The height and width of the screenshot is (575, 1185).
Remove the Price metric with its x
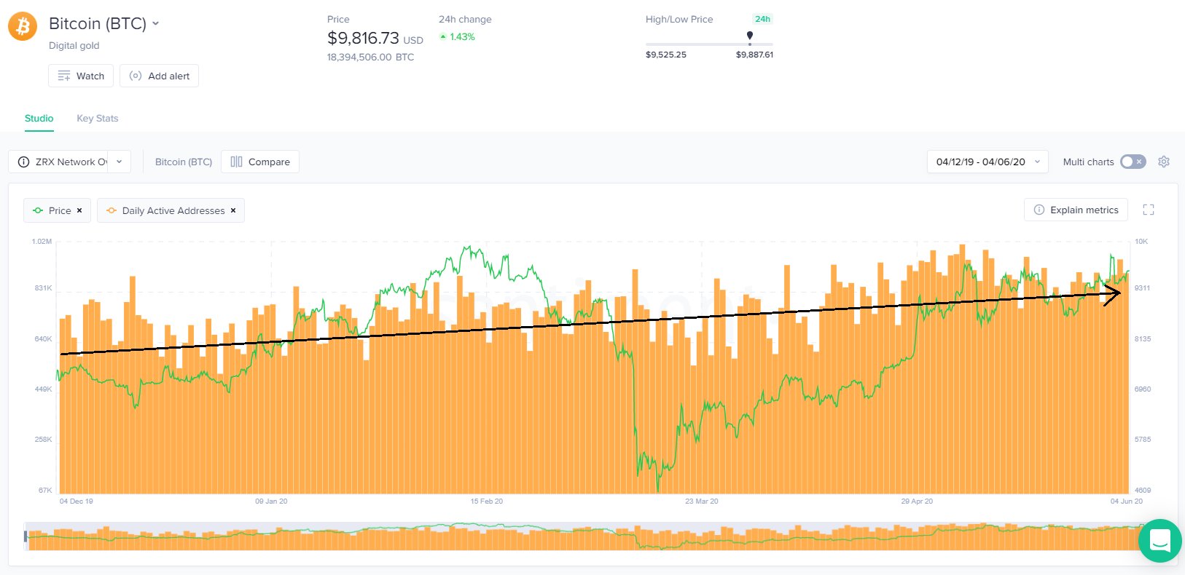click(x=79, y=210)
